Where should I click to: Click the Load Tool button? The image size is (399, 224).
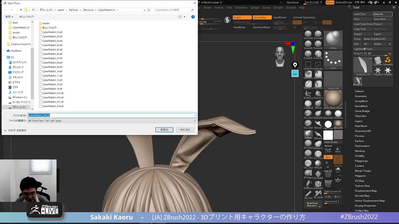pyautogui.click(x=363, y=14)
